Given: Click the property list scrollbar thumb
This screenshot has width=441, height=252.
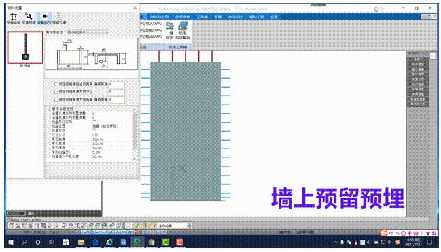Looking at the screenshot, I should [134, 131].
